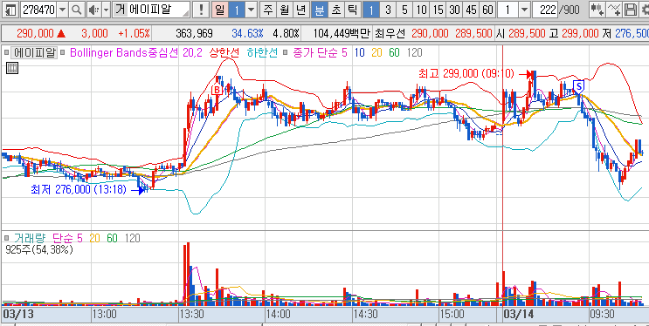Click the stock code field showing 278470

point(38,10)
